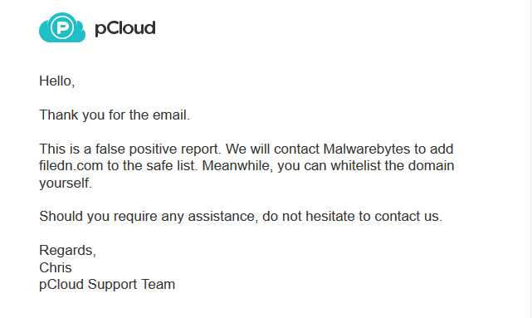This screenshot has height=318, width=532.
Task: Click the word "whitelist" in the body
Action: [x=355, y=165]
